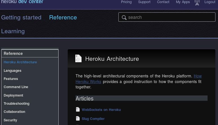Click the magnifier icon in the search box
Screen dimensions: 218x125
tap(124, 17)
